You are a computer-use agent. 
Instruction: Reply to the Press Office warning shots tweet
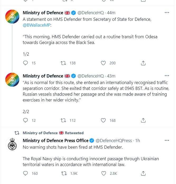pyautogui.click(x=25, y=173)
